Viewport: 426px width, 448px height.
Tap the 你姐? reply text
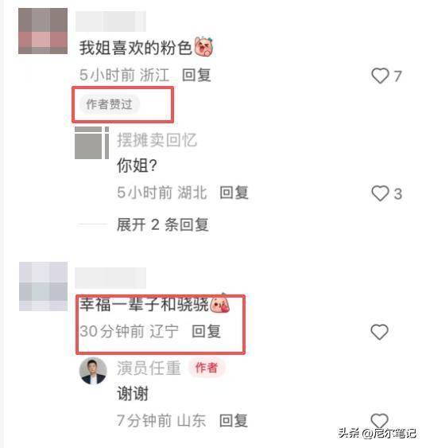point(137,166)
